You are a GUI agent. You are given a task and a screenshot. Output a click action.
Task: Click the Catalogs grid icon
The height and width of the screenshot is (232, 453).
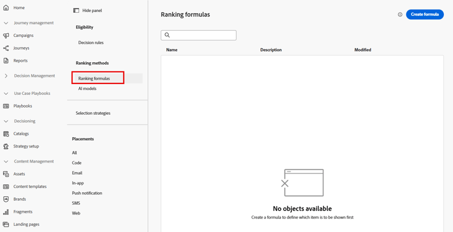click(6, 134)
